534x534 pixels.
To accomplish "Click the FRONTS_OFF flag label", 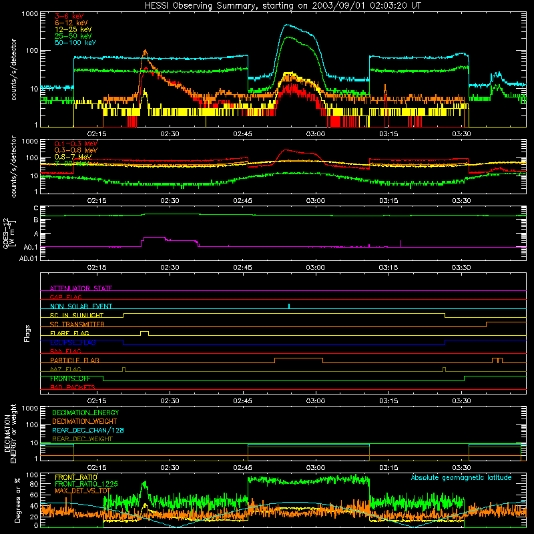I will point(70,378).
